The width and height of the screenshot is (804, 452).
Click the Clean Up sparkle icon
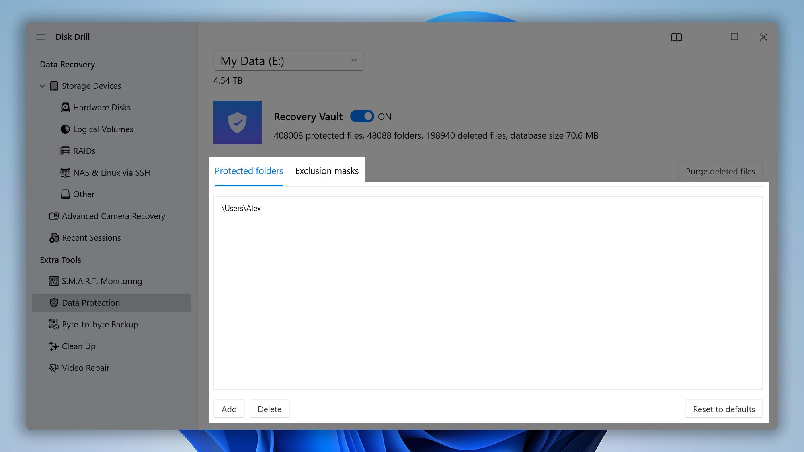pyautogui.click(x=54, y=346)
